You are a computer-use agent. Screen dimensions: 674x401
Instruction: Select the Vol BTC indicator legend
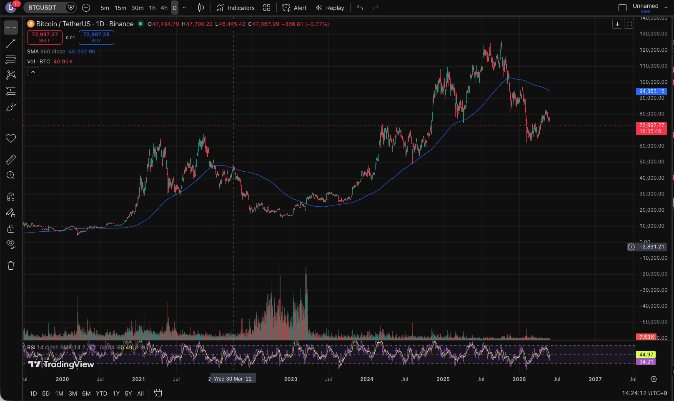pyautogui.click(x=39, y=62)
